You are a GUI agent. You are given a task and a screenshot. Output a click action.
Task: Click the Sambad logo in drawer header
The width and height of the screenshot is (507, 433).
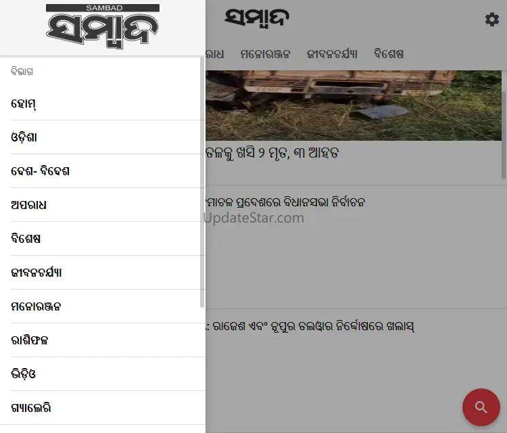pyautogui.click(x=103, y=26)
